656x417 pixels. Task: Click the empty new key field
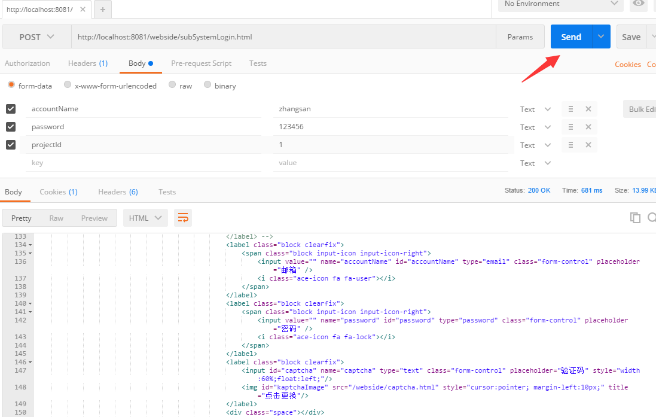pos(144,163)
